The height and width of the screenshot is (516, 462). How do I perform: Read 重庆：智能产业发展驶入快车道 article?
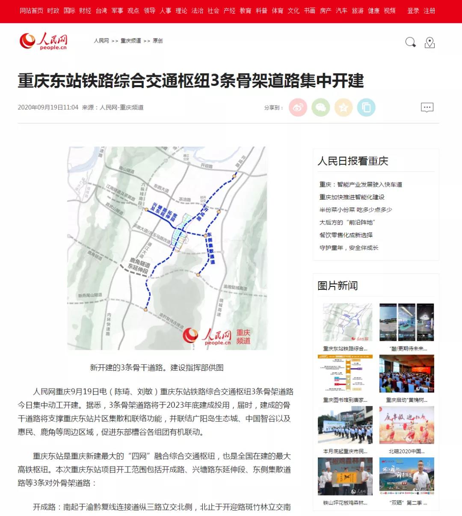point(361,185)
